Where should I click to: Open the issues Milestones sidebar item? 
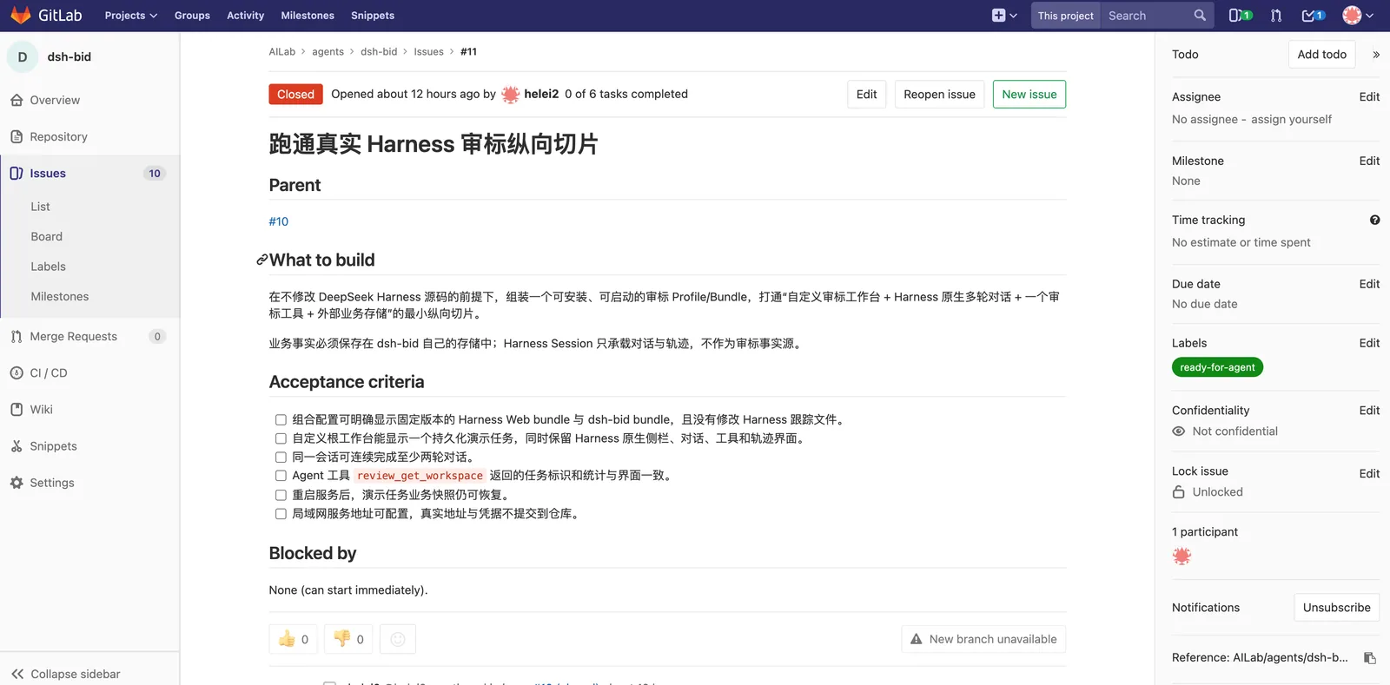pyautogui.click(x=60, y=296)
